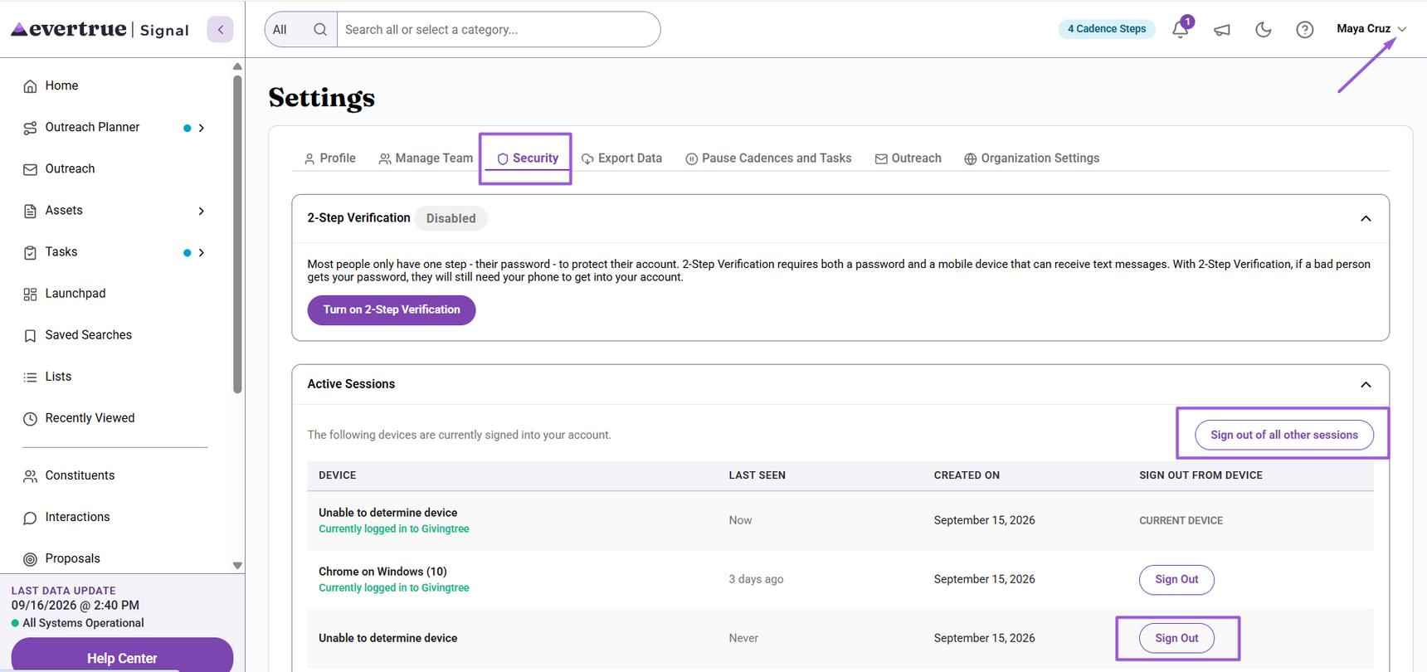Collapse the sidebar with the chevron button
This screenshot has height=672, width=1427.
220,30
